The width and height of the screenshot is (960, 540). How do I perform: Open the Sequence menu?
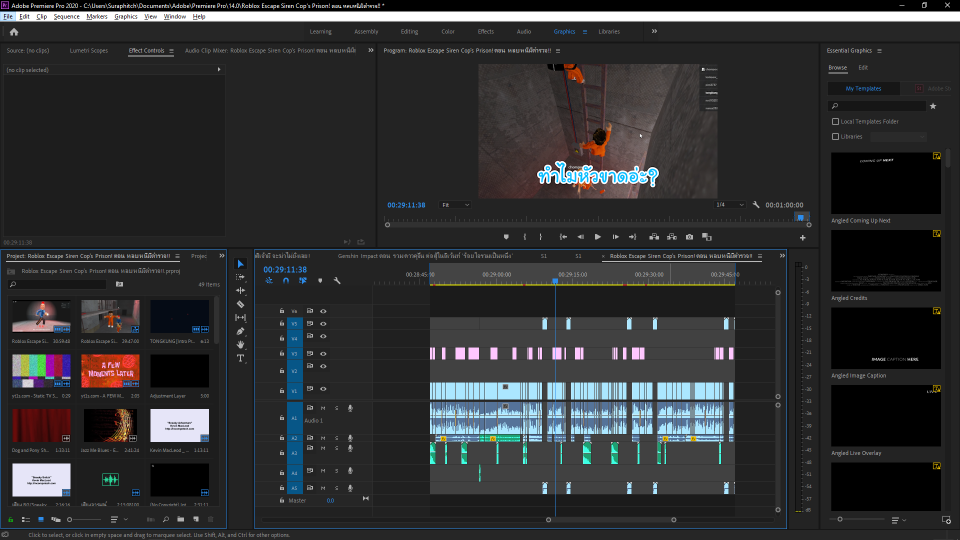[x=66, y=16]
